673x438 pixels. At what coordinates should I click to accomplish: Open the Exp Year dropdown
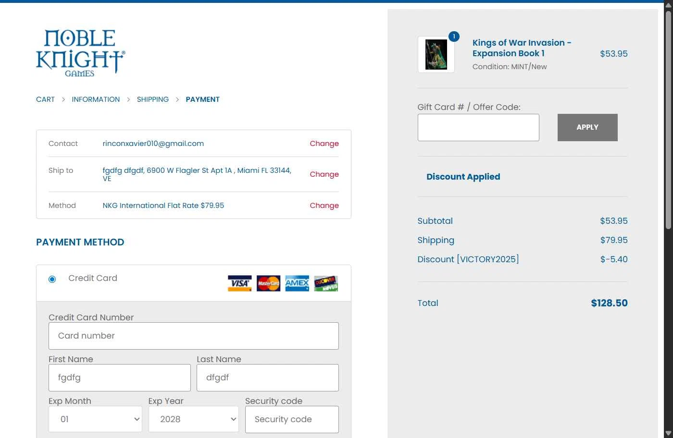[x=194, y=419]
